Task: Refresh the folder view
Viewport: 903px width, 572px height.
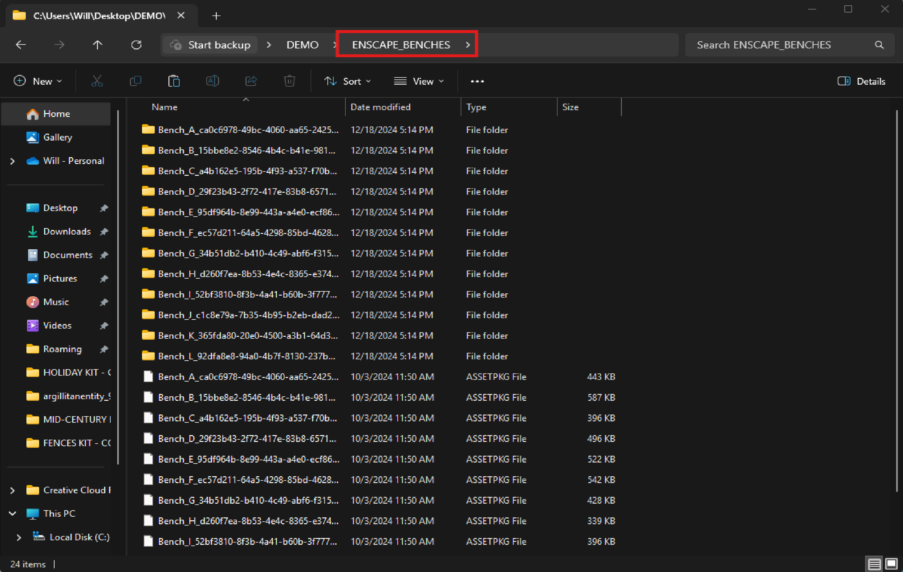Action: 136,45
